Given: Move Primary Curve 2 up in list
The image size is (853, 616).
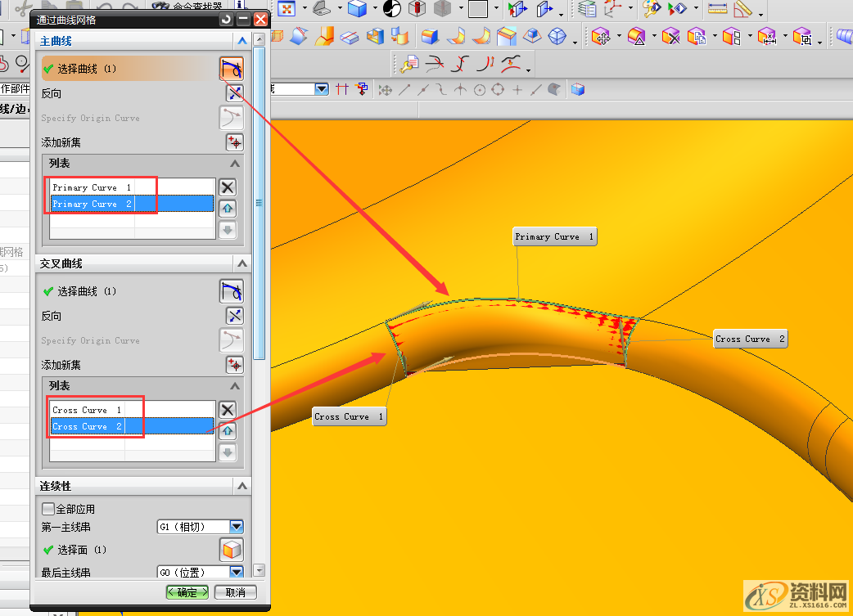Looking at the screenshot, I should point(228,209).
